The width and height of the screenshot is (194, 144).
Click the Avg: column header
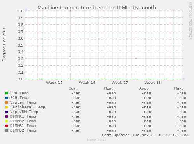pyautogui.click(x=144, y=88)
